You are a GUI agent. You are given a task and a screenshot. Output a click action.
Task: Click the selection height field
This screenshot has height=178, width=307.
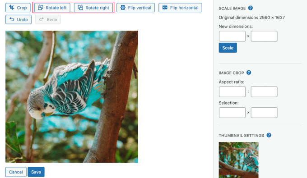click(x=264, y=113)
